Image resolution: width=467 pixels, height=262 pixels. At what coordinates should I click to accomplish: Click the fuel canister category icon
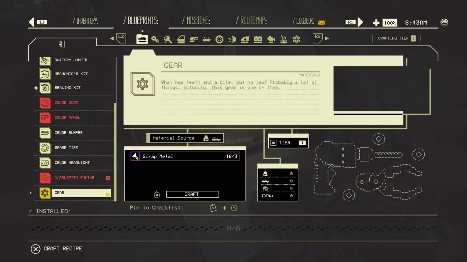245,39
